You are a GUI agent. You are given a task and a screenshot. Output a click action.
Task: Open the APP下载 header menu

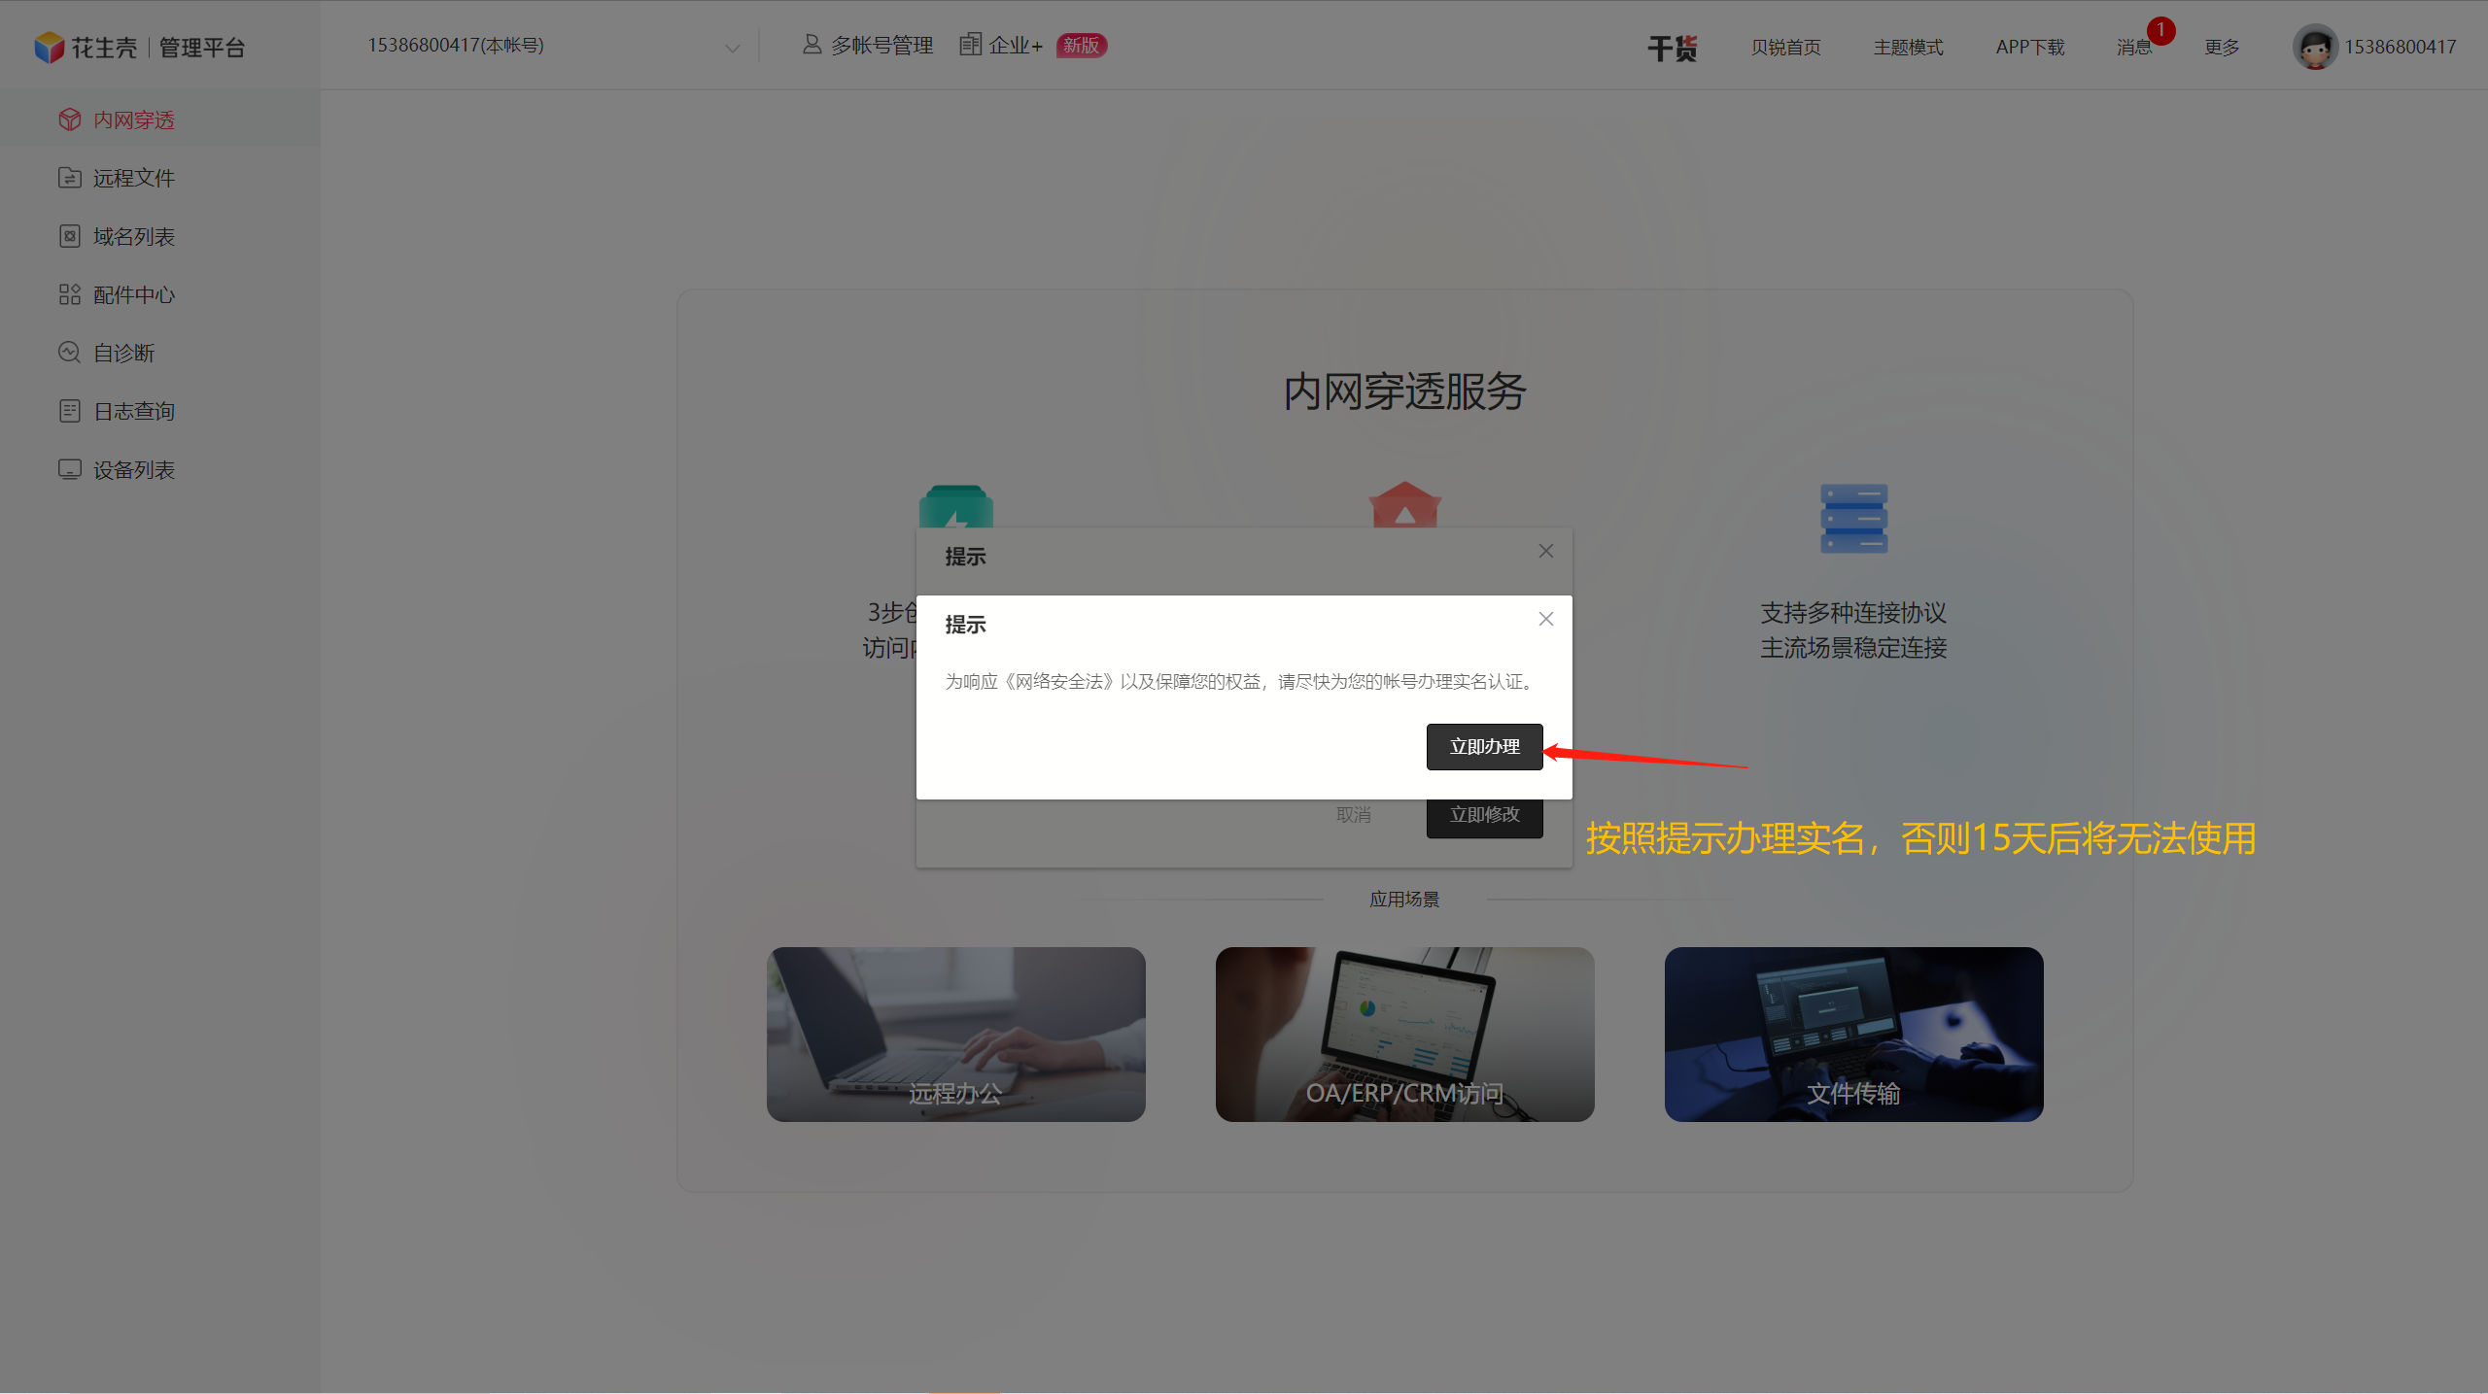[x=2029, y=47]
